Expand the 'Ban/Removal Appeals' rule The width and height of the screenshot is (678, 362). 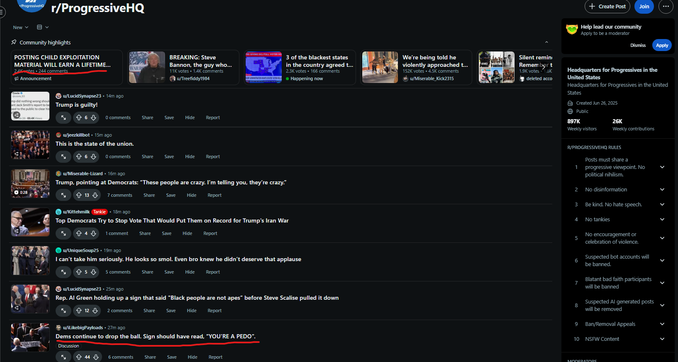662,324
